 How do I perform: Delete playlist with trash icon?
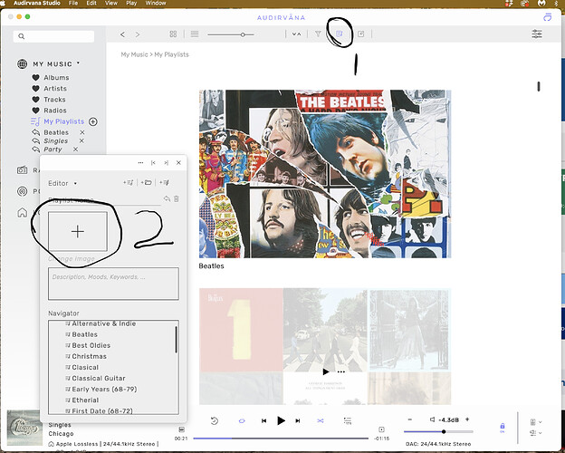pyautogui.click(x=177, y=198)
